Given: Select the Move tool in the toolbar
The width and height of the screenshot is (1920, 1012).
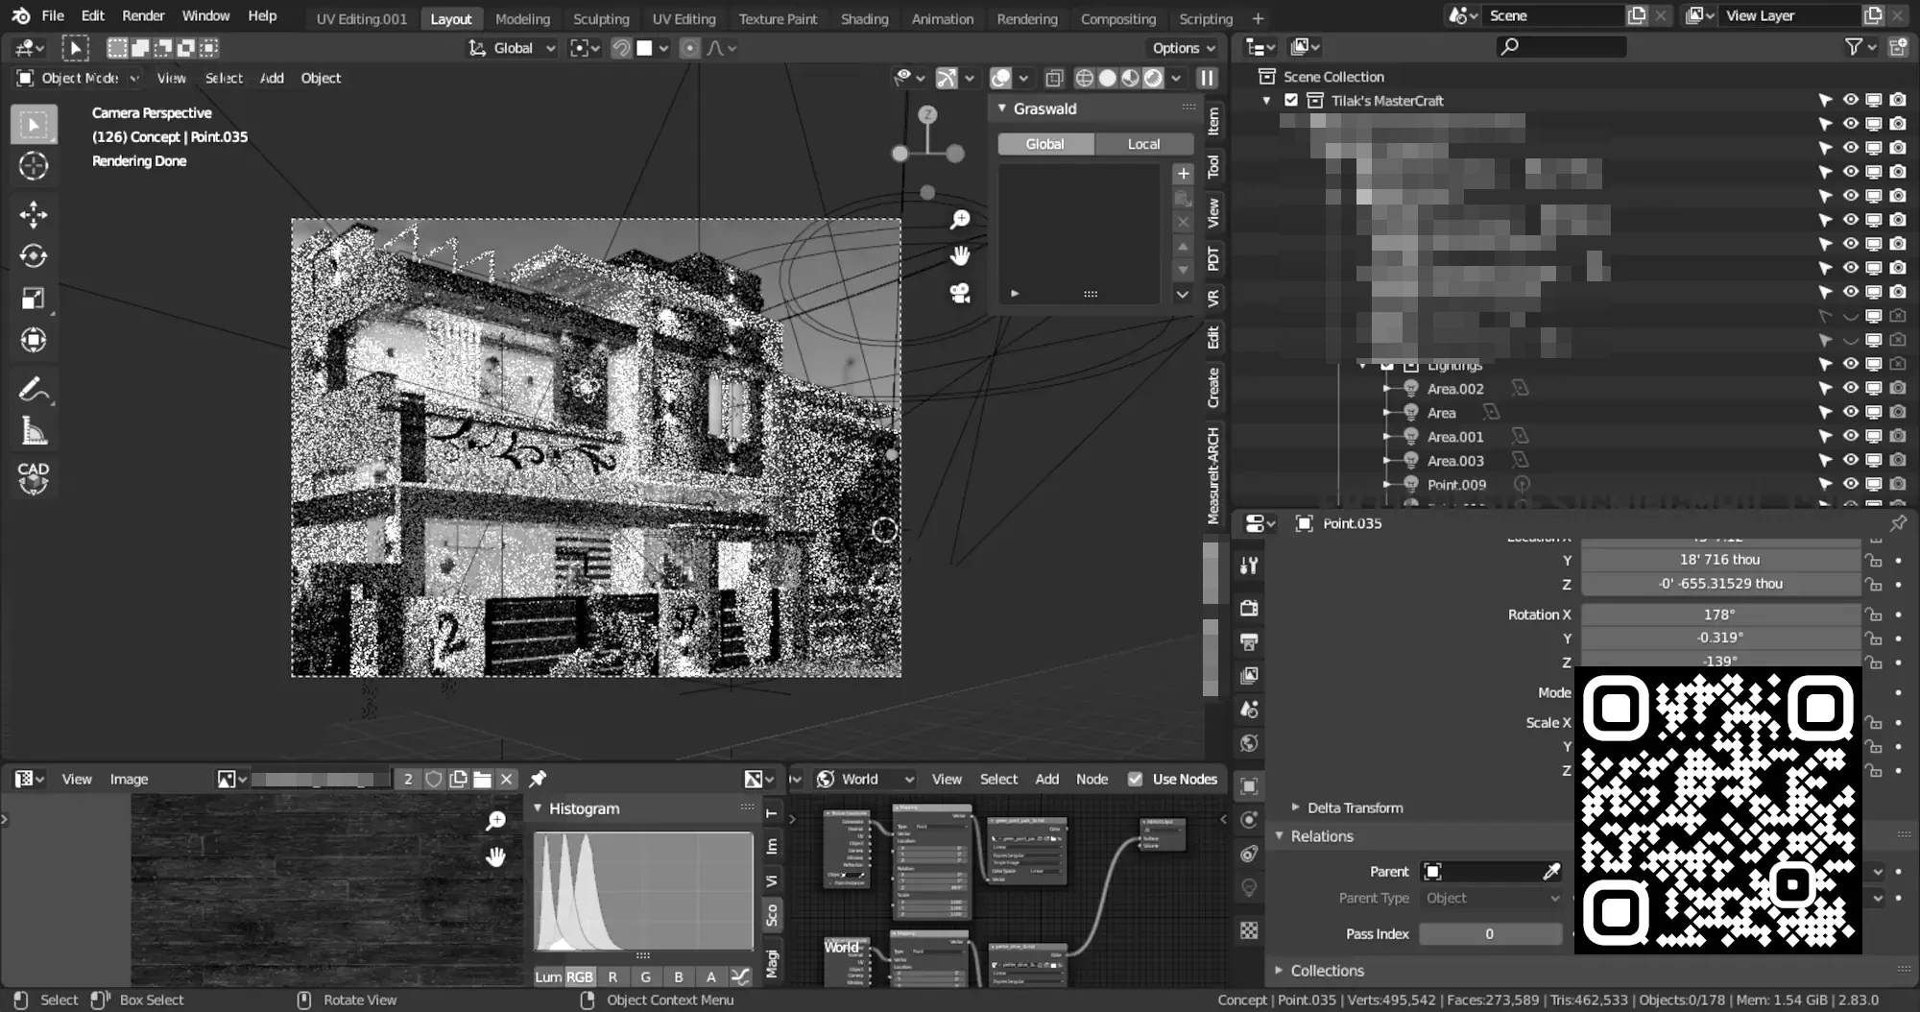Looking at the screenshot, I should 34,214.
